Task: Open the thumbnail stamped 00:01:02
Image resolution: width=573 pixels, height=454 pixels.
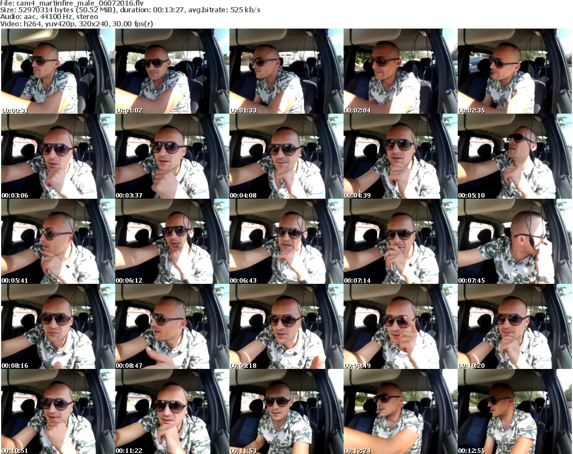Action: point(172,71)
